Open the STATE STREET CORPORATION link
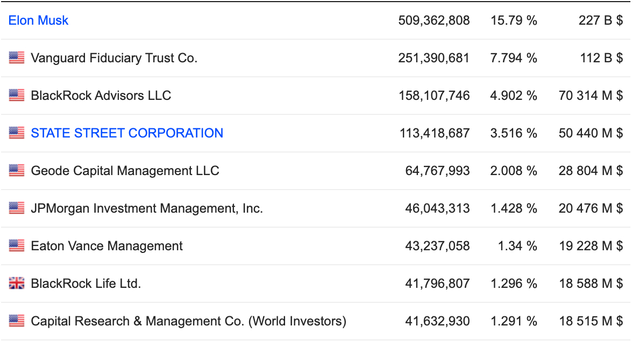639x348 pixels. pyautogui.click(x=127, y=133)
